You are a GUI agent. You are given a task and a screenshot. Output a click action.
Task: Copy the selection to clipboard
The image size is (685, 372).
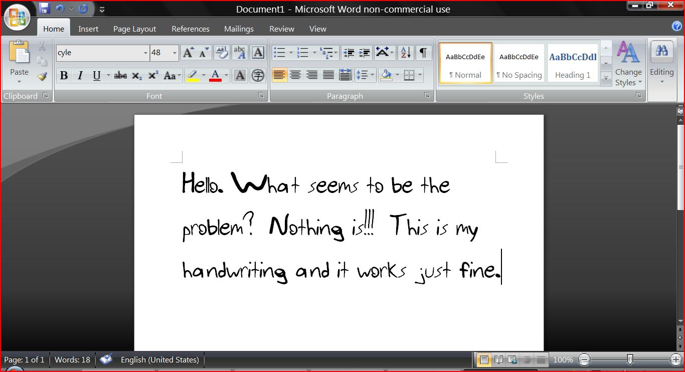pyautogui.click(x=42, y=61)
